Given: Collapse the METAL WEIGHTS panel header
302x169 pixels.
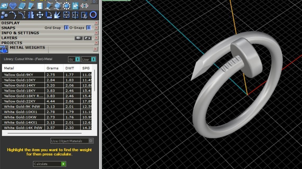Looking at the screenshot, I should [28, 47].
